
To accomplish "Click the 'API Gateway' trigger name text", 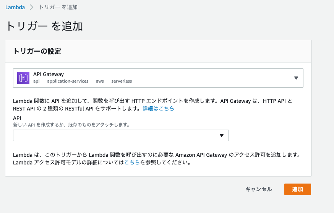I will click(49, 74).
